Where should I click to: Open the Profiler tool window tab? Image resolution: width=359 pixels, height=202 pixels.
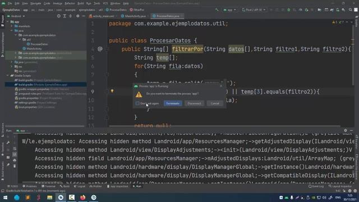pyautogui.click(x=96, y=186)
